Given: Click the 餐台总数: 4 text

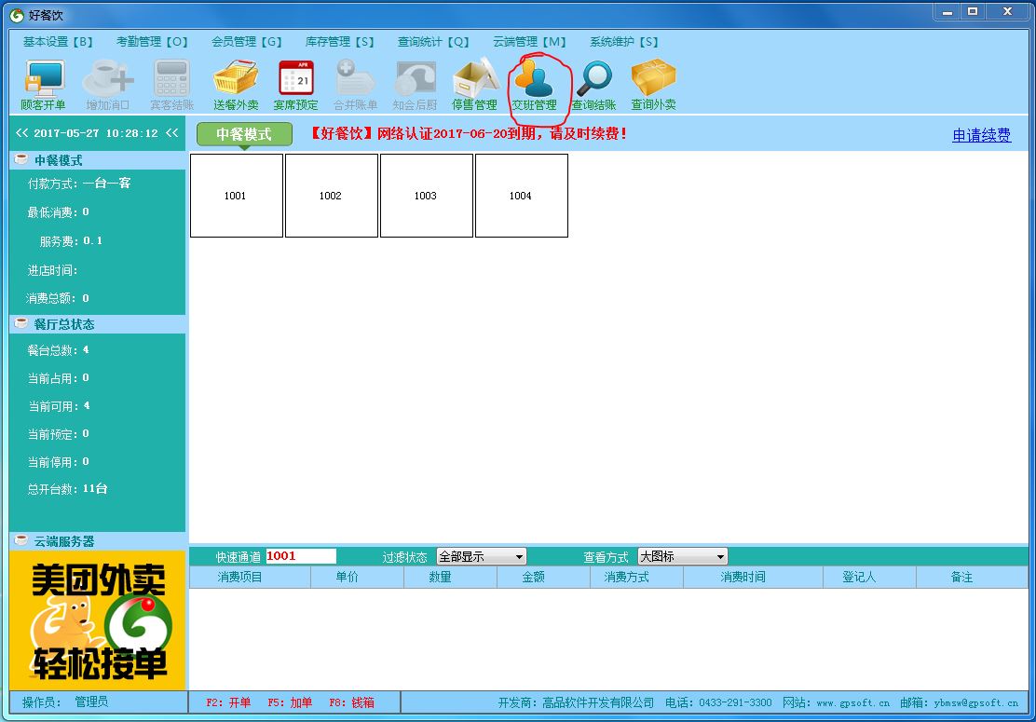Looking at the screenshot, I should pos(58,350).
